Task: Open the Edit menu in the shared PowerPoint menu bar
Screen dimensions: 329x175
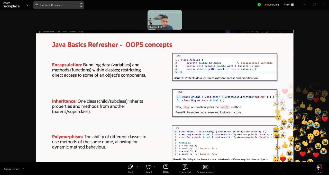Action: (58, 32)
